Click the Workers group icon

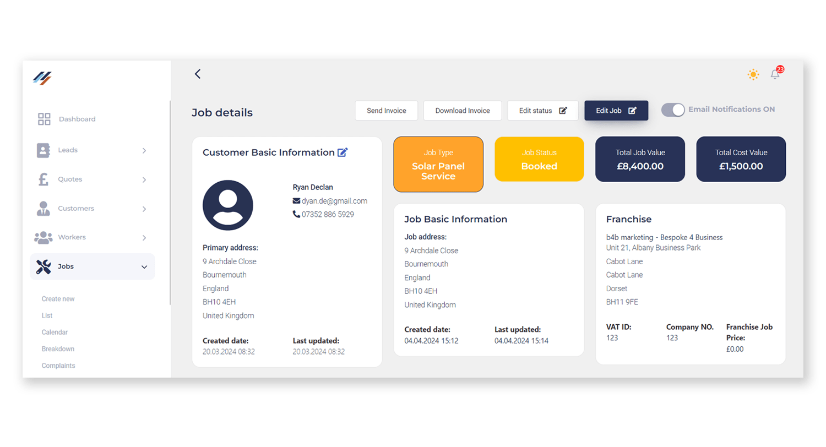point(44,238)
